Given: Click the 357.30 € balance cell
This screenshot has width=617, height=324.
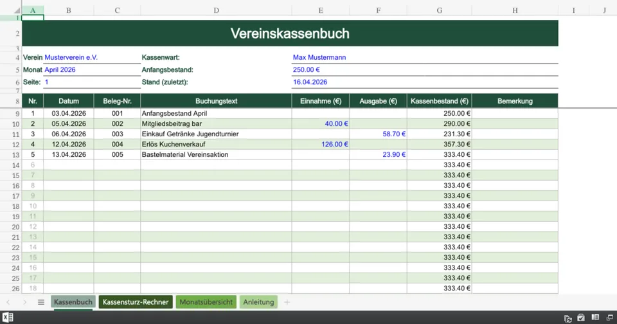Looking at the screenshot, I should 439,145.
